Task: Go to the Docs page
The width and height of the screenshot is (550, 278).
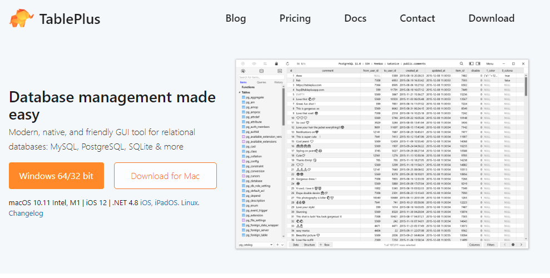Action: pyautogui.click(x=355, y=18)
